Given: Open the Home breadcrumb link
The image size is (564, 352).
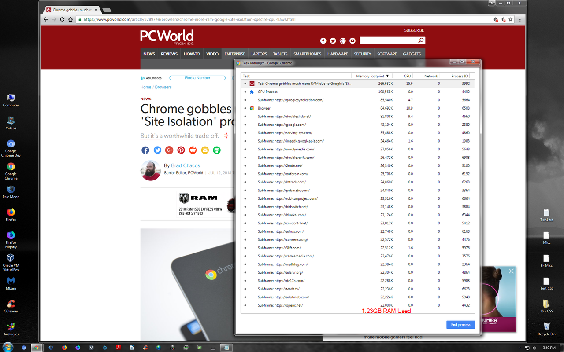Looking at the screenshot, I should (x=146, y=87).
